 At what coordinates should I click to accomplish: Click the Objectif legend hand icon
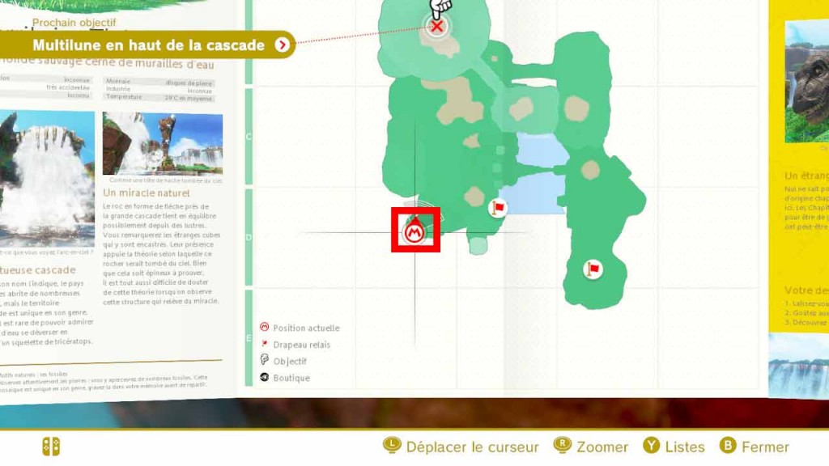click(265, 360)
